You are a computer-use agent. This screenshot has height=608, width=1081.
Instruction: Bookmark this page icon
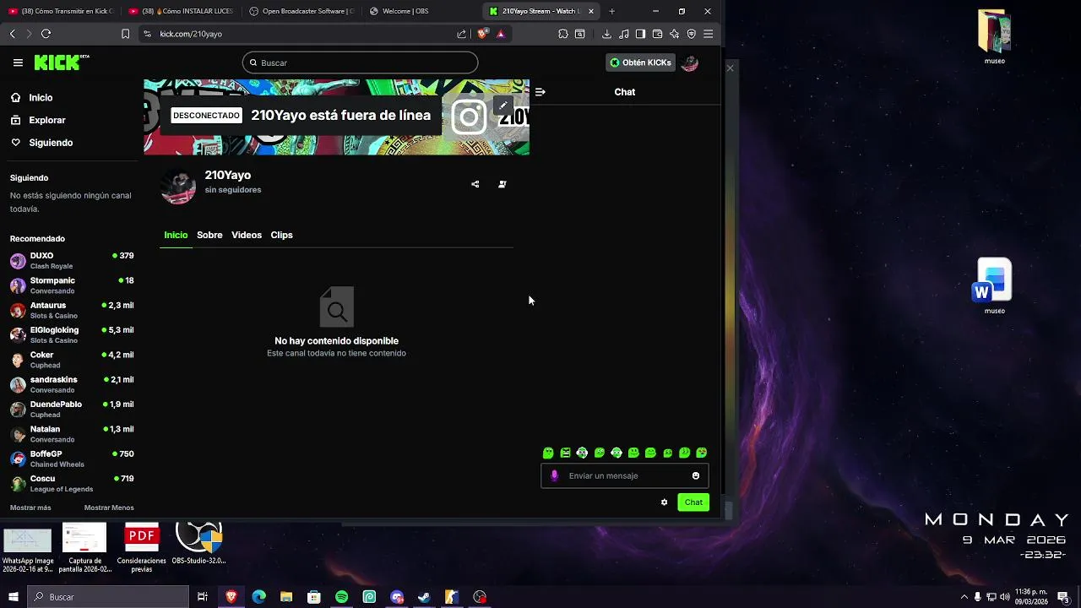point(125,34)
